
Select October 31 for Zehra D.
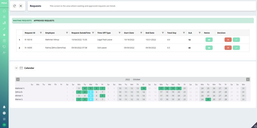pyautogui.click(x=243, y=92)
